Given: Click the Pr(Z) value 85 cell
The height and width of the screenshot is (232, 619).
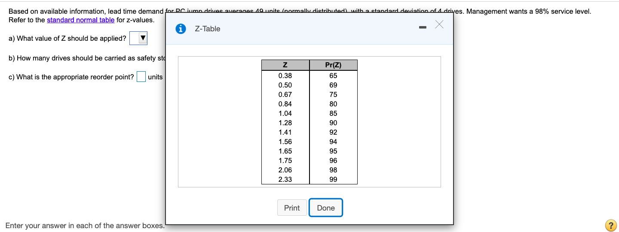Looking at the screenshot, I should [x=333, y=113].
